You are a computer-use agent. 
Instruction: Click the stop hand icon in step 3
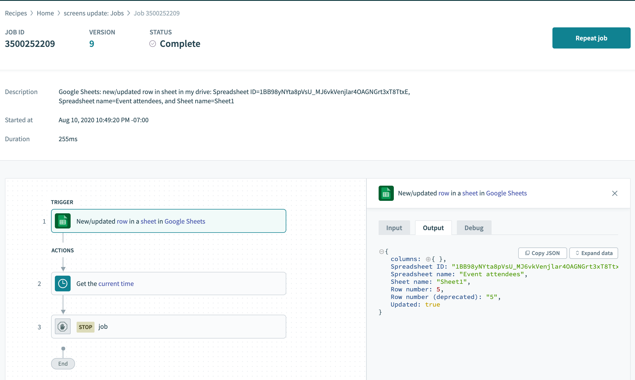pos(63,327)
